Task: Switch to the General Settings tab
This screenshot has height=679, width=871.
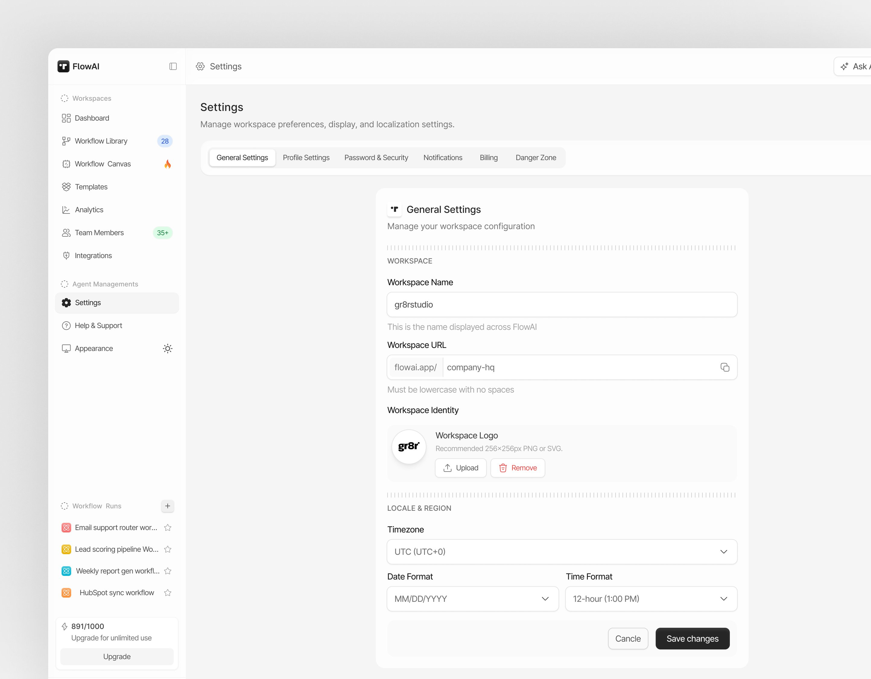Action: (242, 157)
